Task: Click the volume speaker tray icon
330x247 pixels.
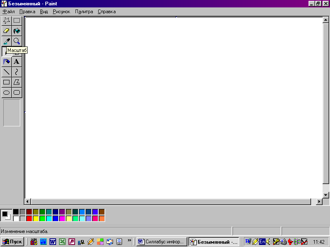Action: pos(269,242)
